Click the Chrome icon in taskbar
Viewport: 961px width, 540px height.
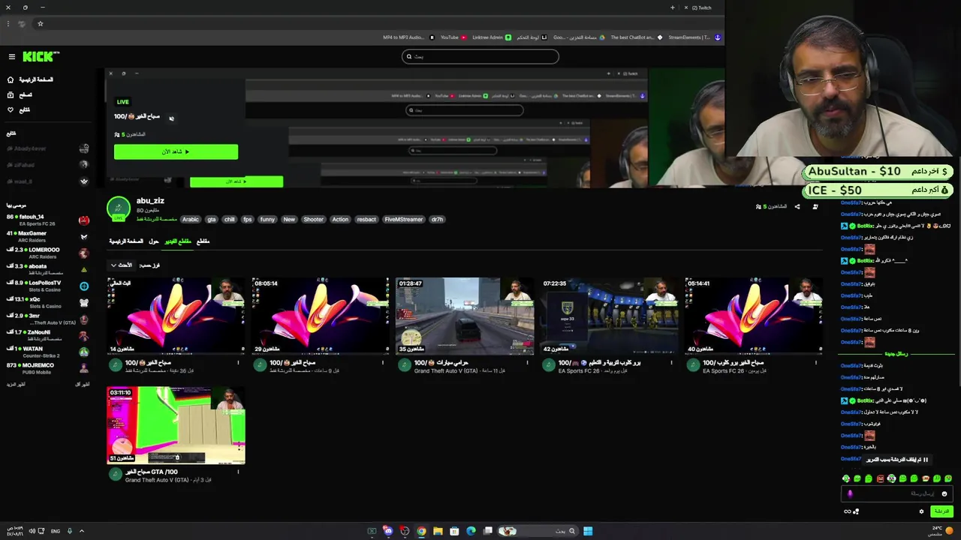click(x=421, y=531)
